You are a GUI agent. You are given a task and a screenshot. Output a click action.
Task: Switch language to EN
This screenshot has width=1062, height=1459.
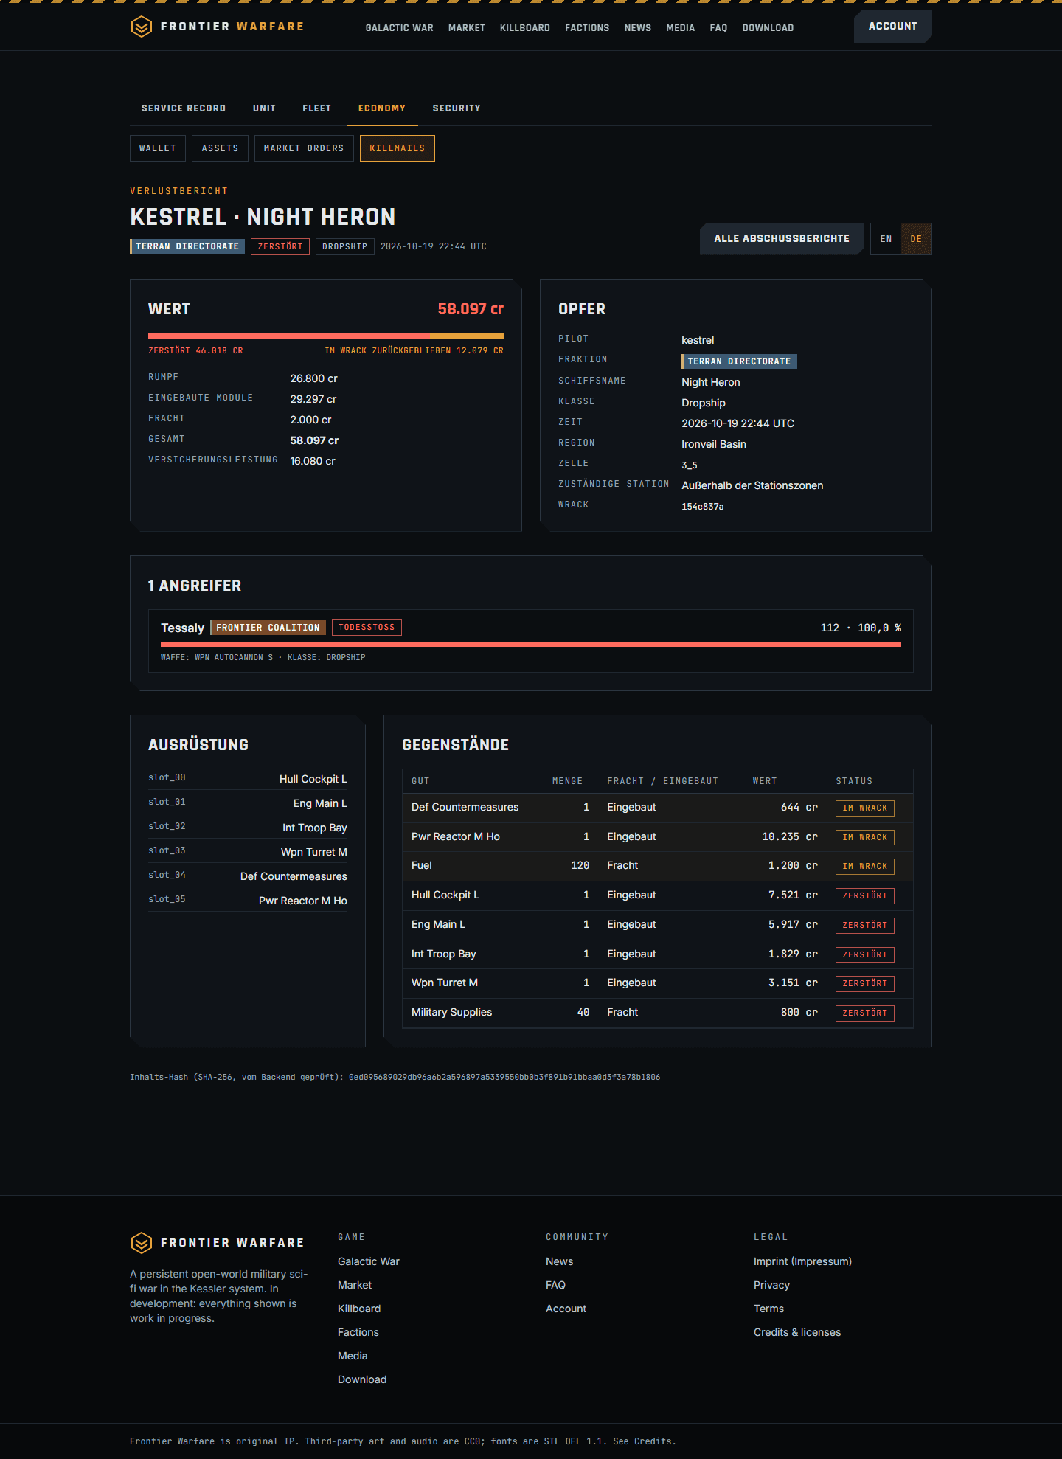click(886, 239)
